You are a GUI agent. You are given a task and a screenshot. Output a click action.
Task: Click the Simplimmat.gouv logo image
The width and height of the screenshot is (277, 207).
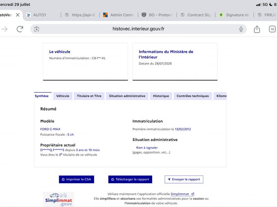coord(59,199)
